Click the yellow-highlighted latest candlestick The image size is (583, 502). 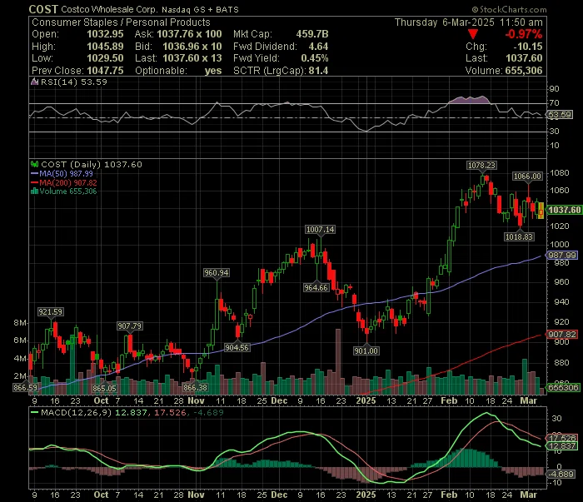541,211
